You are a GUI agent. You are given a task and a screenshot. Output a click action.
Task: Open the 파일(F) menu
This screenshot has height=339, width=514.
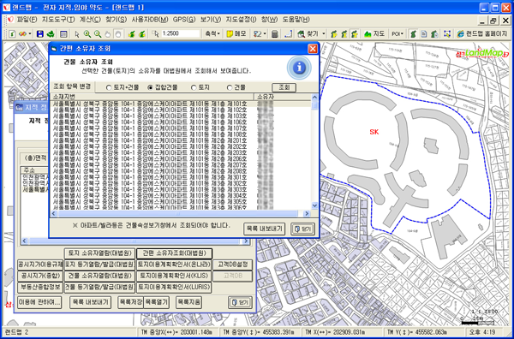(x=27, y=20)
